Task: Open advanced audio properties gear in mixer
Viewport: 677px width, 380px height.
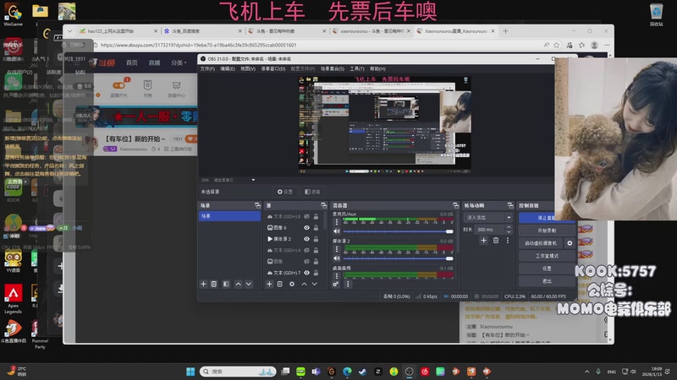Action: pyautogui.click(x=335, y=284)
